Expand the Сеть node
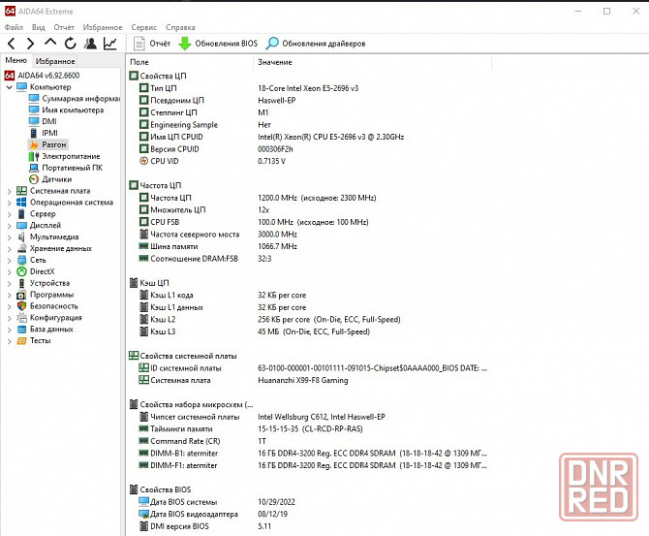 (9, 261)
